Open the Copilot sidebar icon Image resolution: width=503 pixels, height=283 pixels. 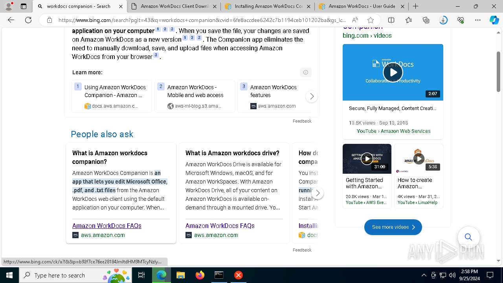(x=494, y=20)
